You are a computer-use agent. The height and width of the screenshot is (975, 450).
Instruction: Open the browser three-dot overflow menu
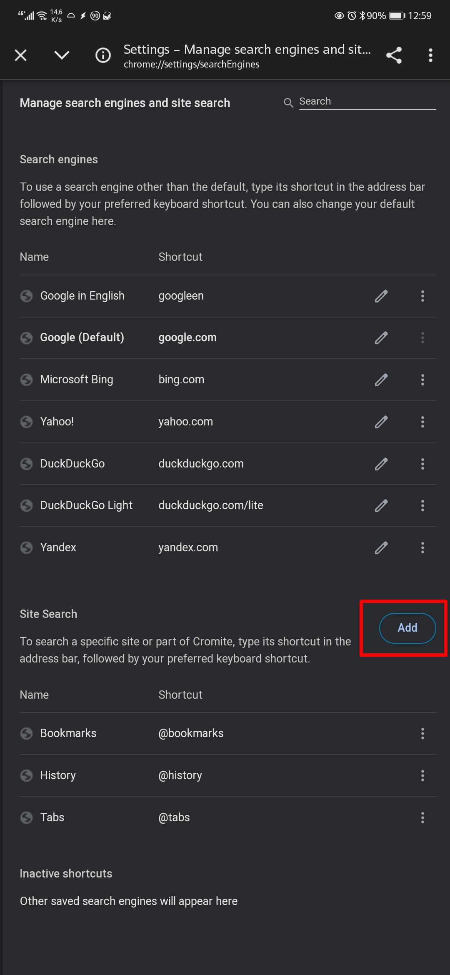tap(430, 55)
